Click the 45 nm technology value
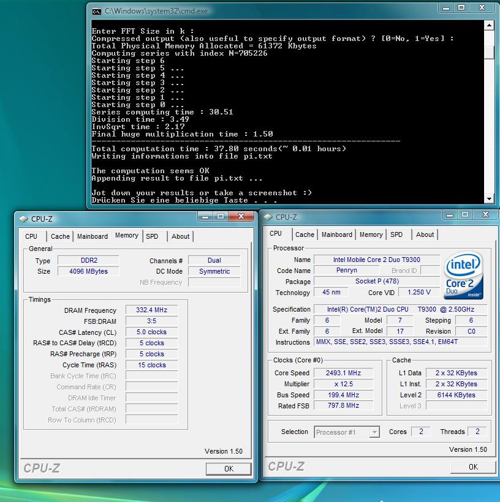 point(331,292)
